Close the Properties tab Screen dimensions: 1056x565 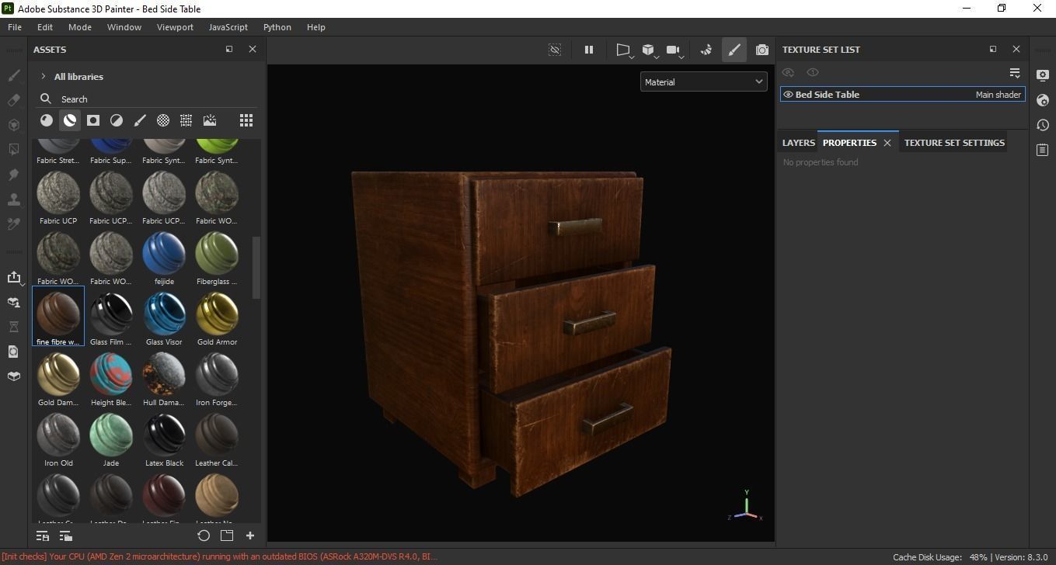[887, 143]
